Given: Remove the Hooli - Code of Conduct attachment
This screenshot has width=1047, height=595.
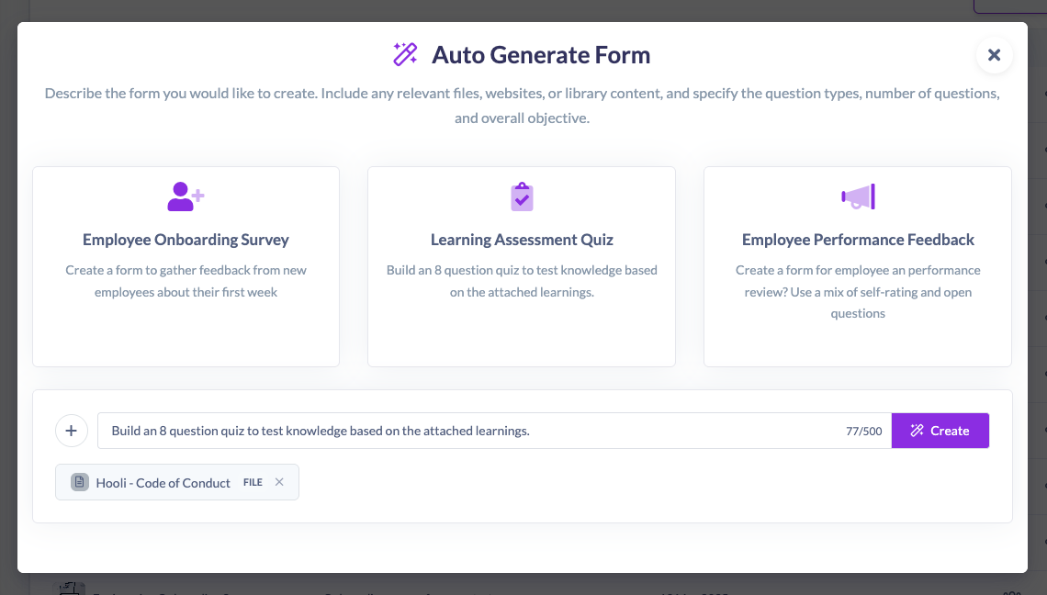Looking at the screenshot, I should (279, 482).
